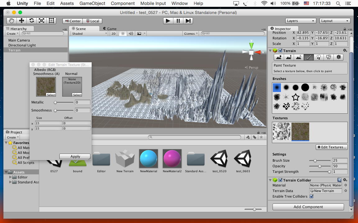
Task: Expand the Editor folder in Assets
Action: [11, 177]
